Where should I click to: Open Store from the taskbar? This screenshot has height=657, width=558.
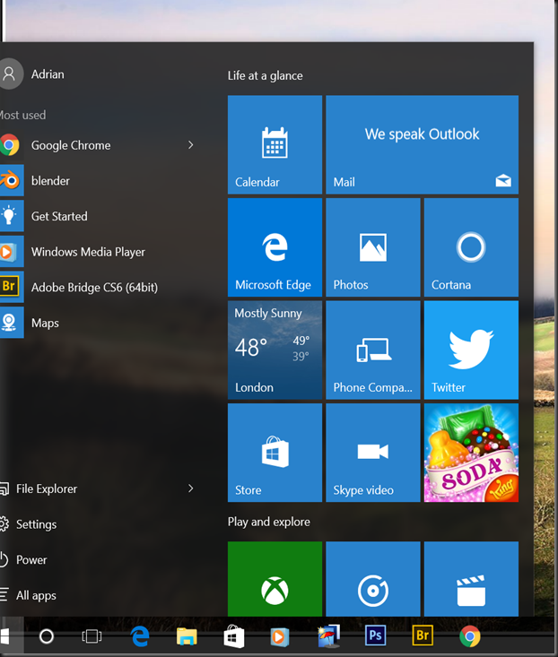pyautogui.click(x=234, y=636)
